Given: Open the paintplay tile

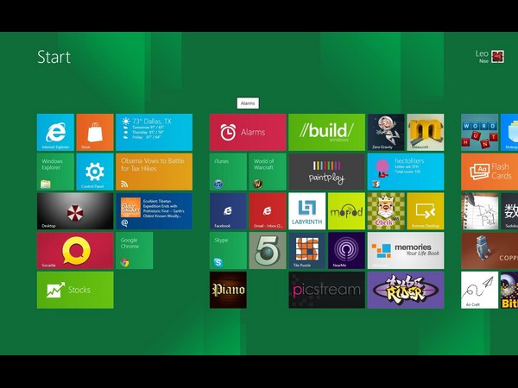Looking at the screenshot, I should point(326,172).
